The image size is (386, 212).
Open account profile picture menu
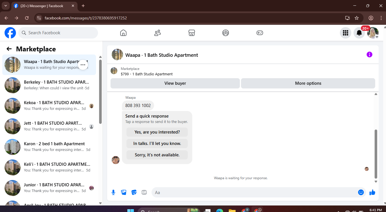(373, 33)
